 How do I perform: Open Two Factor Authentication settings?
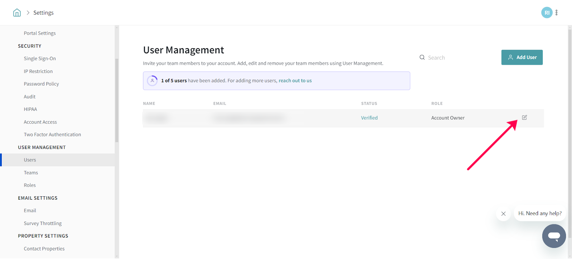(52, 135)
